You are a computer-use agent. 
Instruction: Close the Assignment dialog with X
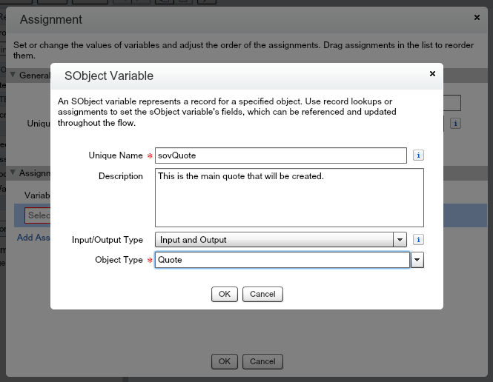(477, 16)
